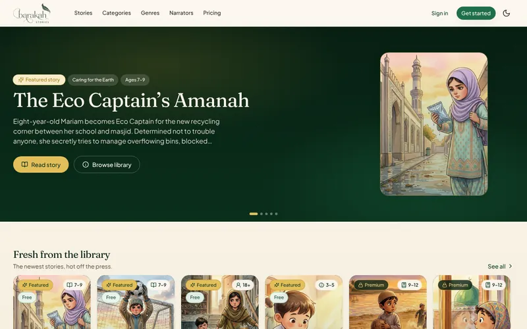
Task: Click The Eco Captain's Amanah title
Action: coord(131,100)
